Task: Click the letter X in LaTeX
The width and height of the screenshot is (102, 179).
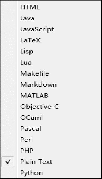Action: click(x=39, y=40)
